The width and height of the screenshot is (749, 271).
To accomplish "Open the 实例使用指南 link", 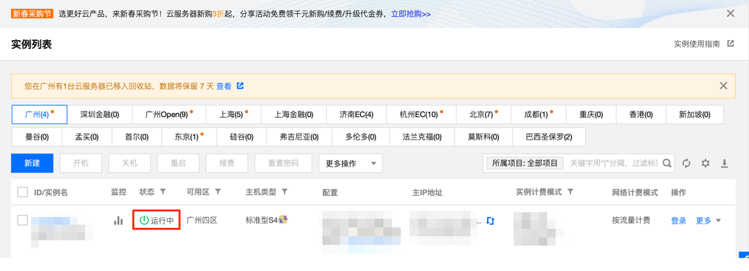I will pos(697,44).
